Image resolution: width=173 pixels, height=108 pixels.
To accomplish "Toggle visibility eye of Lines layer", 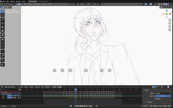I will (x=17, y=96).
